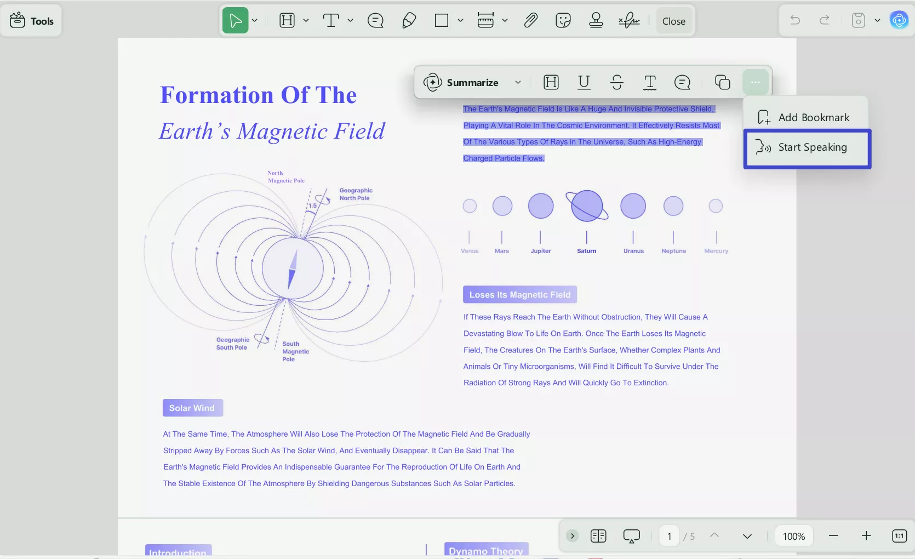Open the UPDF AI assistant icon
This screenshot has width=915, height=559.
899,21
